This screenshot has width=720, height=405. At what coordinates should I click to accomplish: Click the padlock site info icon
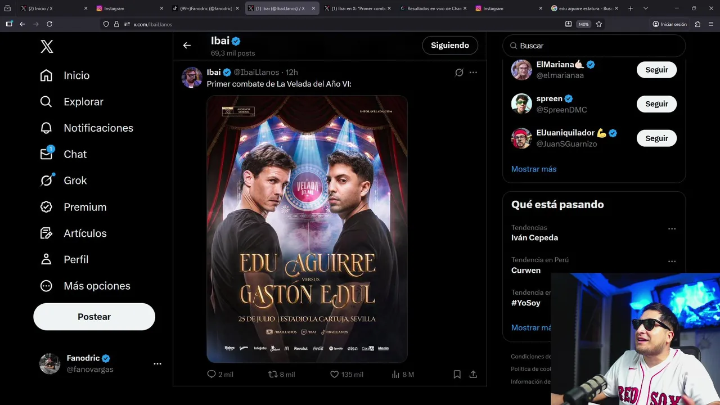click(116, 24)
